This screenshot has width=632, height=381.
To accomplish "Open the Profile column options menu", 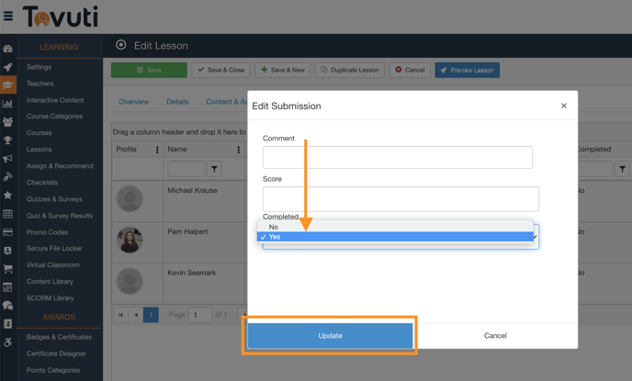I will click(157, 150).
